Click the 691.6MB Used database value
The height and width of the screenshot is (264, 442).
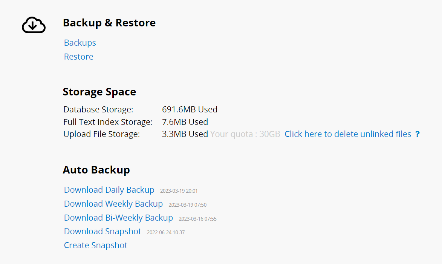point(190,109)
